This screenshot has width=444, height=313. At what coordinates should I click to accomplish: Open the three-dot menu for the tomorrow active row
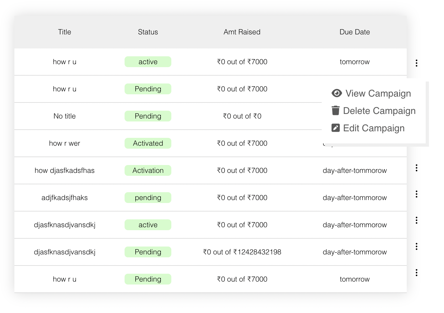coord(416,63)
